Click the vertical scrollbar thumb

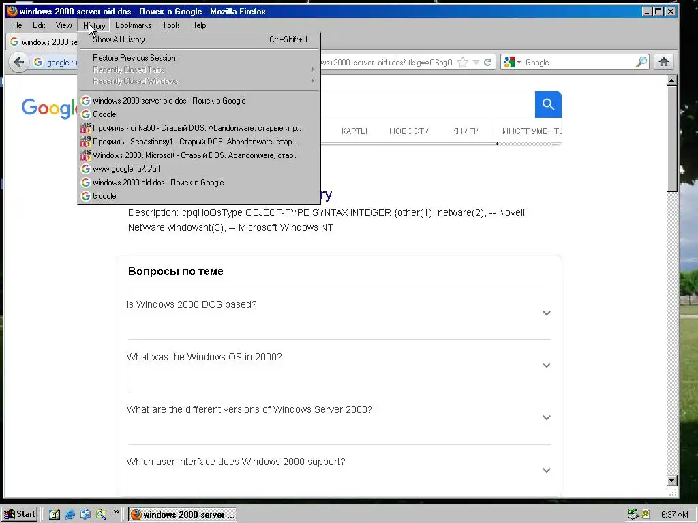671,139
